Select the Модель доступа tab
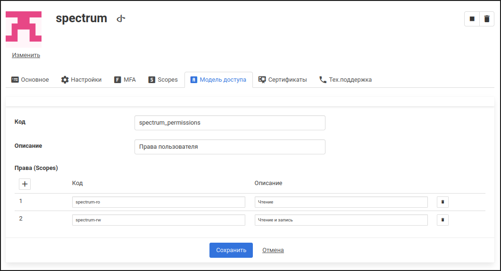Image resolution: width=501 pixels, height=271 pixels. (218, 80)
